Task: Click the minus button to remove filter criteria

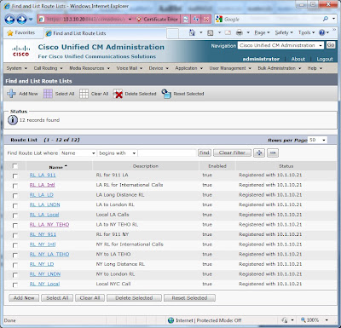Action: 273,152
